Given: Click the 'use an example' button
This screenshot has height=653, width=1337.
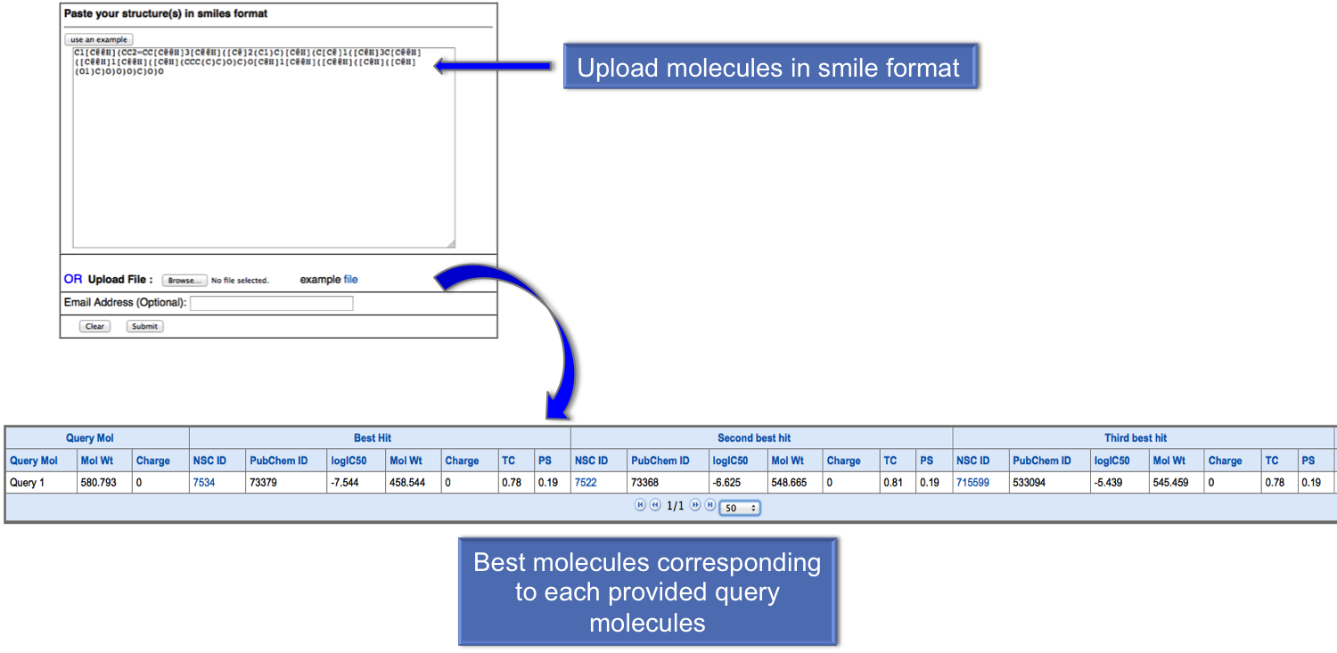Looking at the screenshot, I should 100,39.
